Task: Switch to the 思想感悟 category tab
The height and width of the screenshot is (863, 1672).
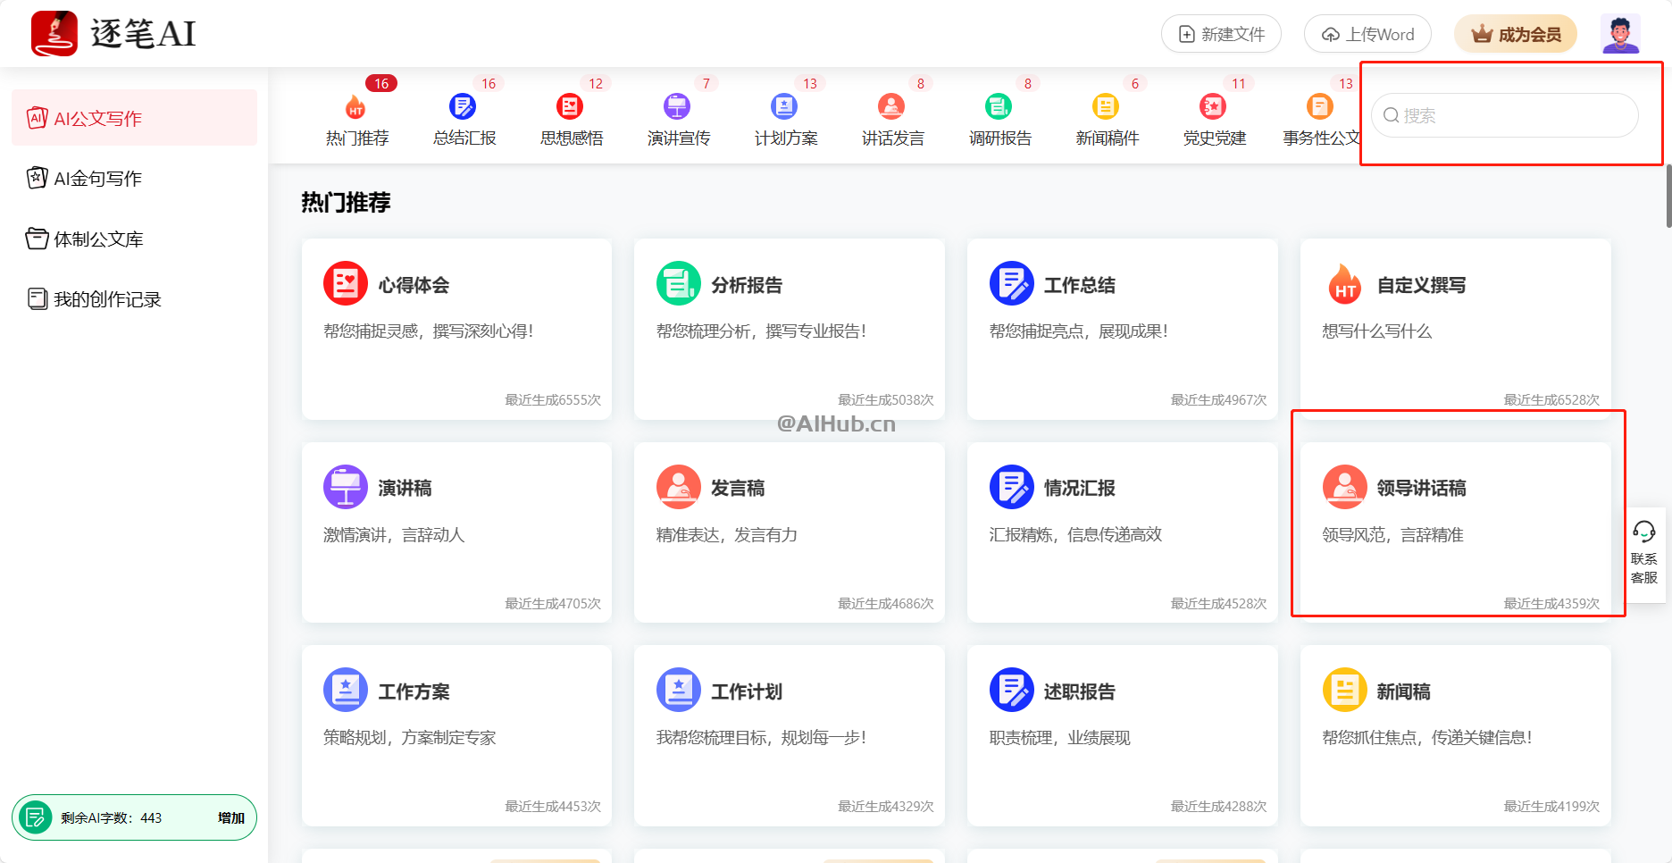Action: tap(572, 119)
